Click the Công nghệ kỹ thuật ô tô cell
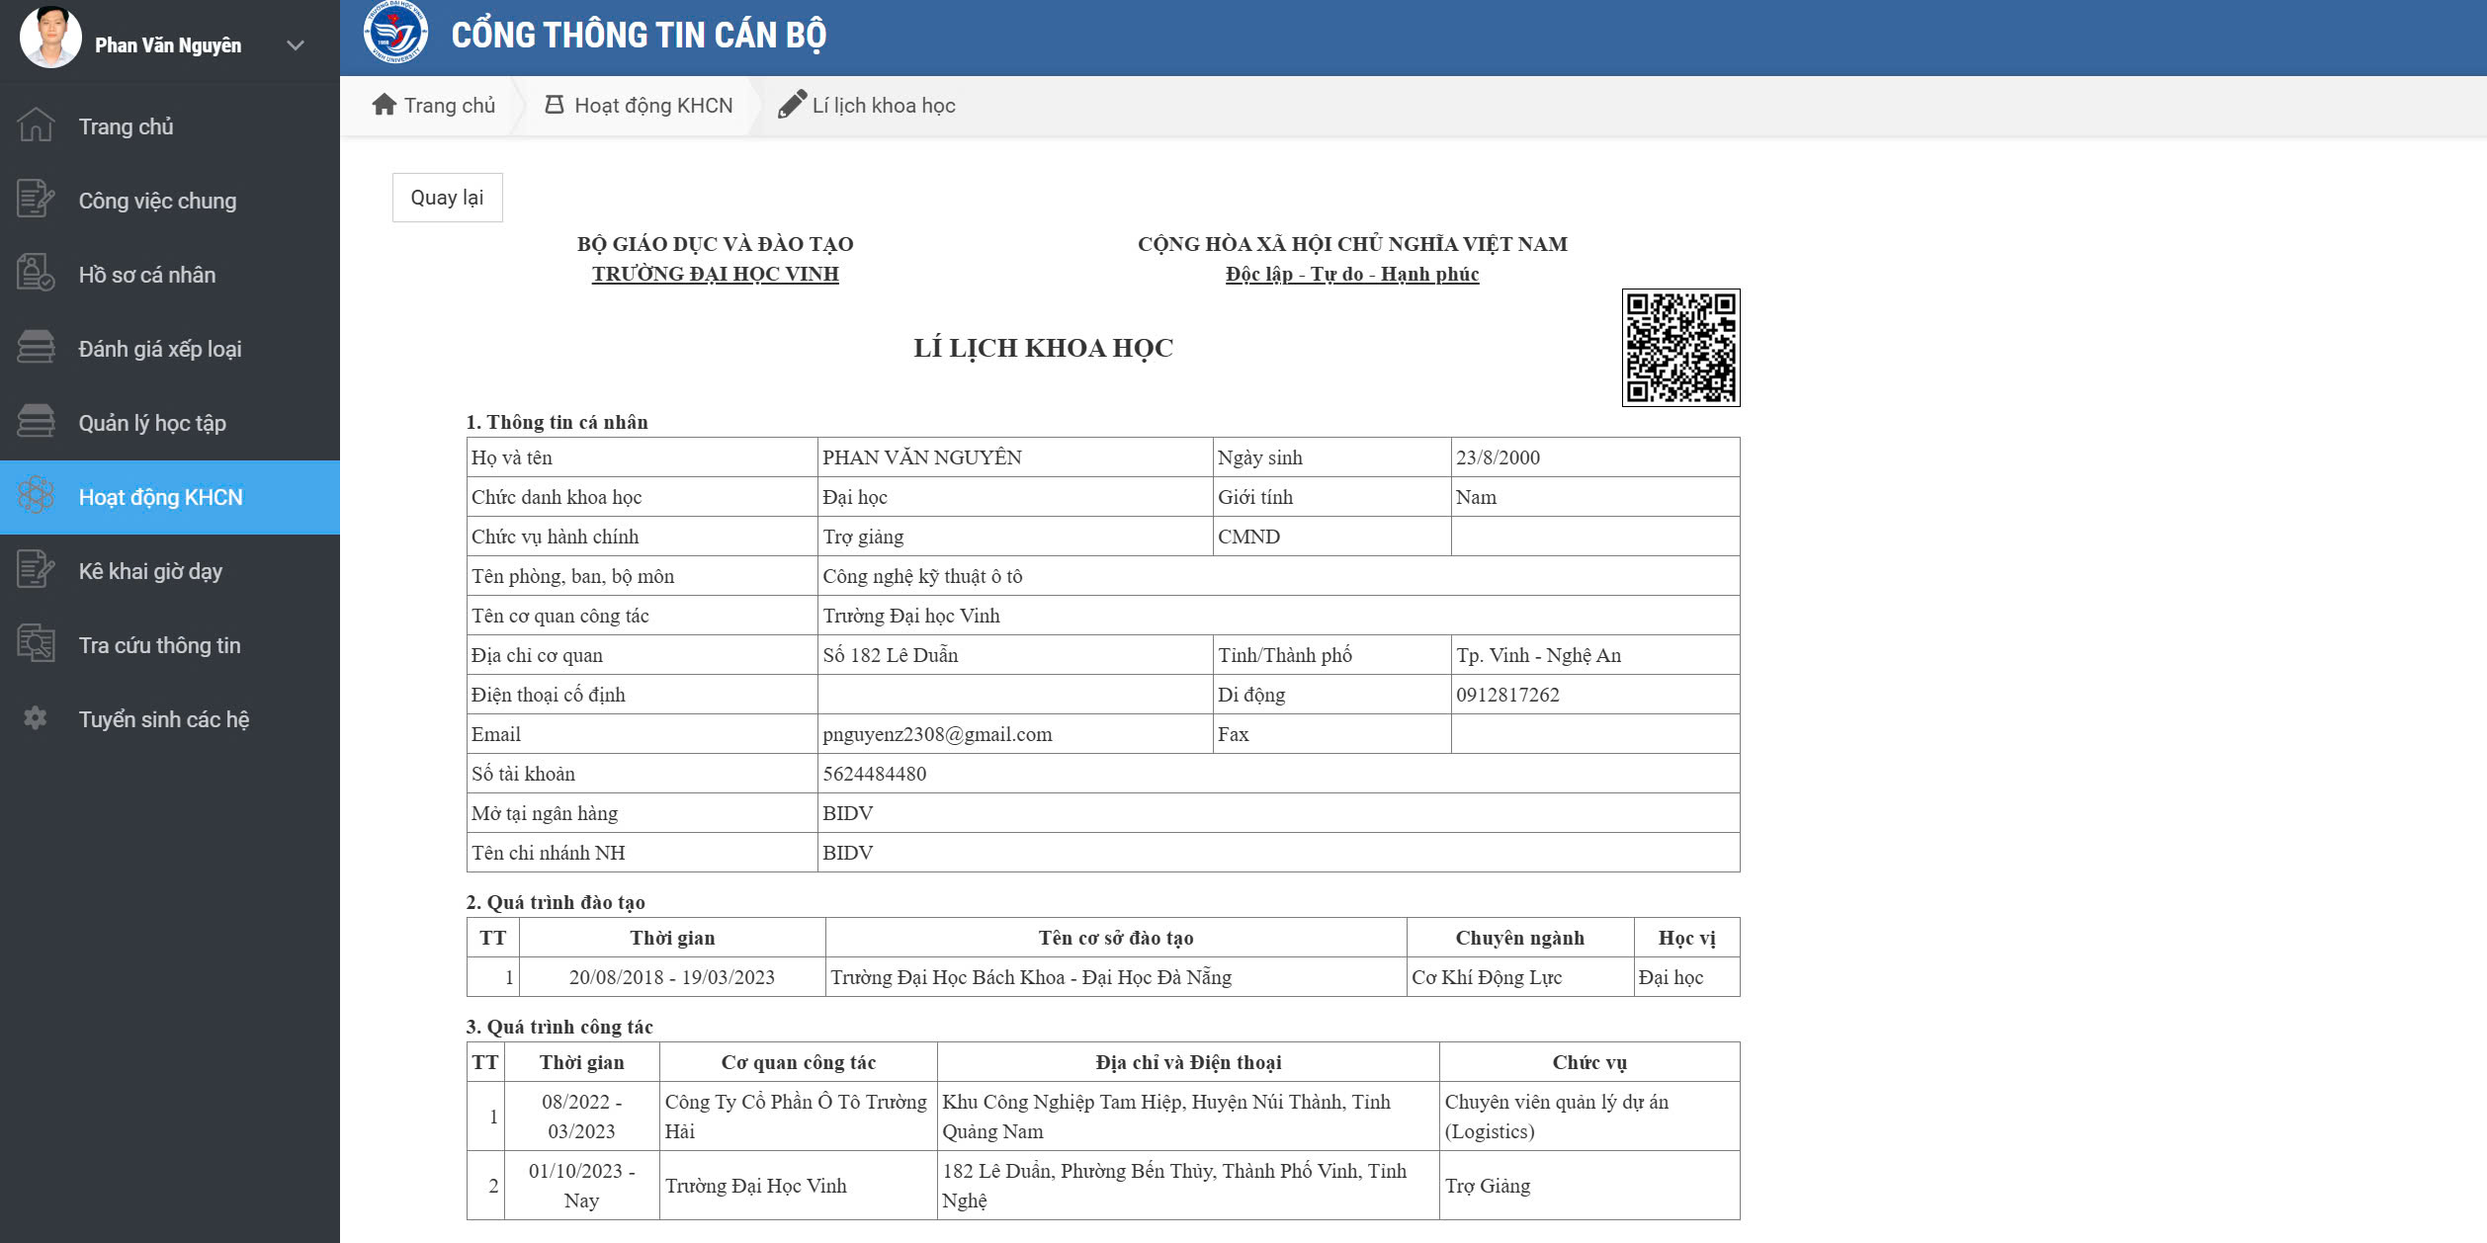This screenshot has width=2487, height=1243. [x=1279, y=576]
